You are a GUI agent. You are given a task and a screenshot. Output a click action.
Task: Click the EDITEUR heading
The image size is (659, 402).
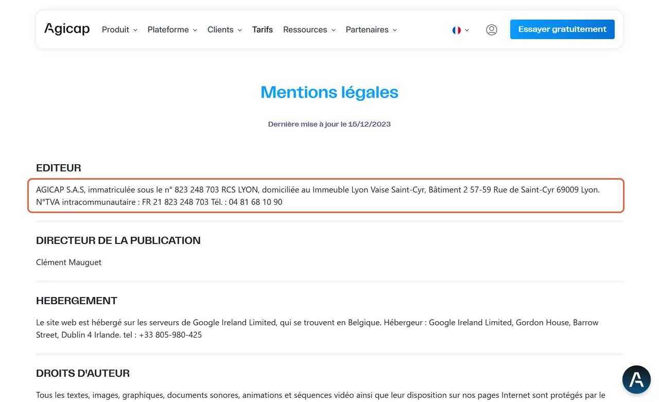59,168
